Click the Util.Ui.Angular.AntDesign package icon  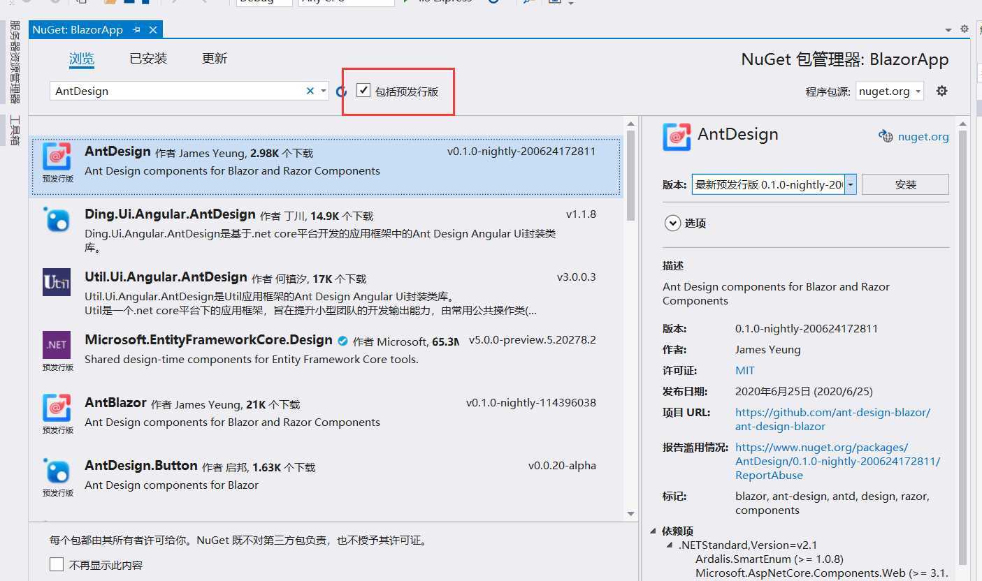(x=57, y=282)
